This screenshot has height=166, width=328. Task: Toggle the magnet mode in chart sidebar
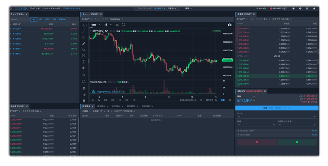click(84, 88)
